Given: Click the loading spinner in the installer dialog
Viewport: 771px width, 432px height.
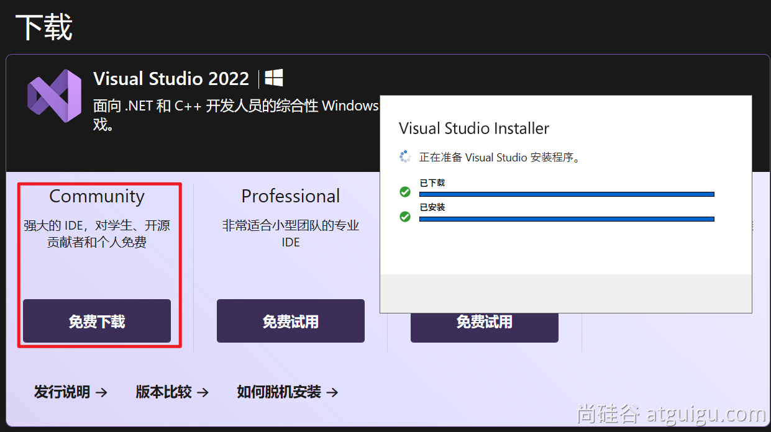Looking at the screenshot, I should 405,157.
